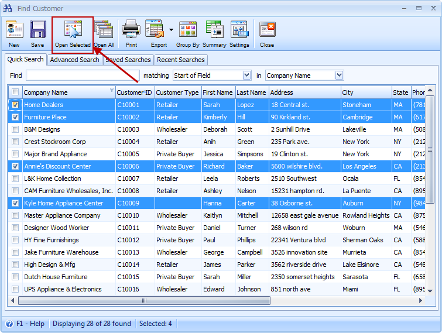The image size is (442, 333).
Task: Click the Find text input field
Action: tap(83, 75)
